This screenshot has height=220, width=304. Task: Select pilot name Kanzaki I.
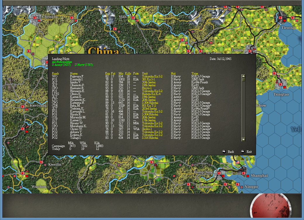tap(77, 79)
